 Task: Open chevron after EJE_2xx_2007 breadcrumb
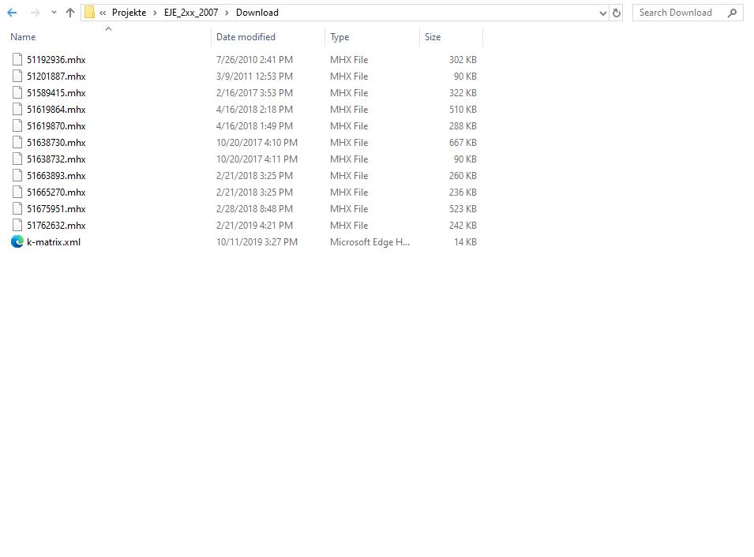tap(227, 13)
